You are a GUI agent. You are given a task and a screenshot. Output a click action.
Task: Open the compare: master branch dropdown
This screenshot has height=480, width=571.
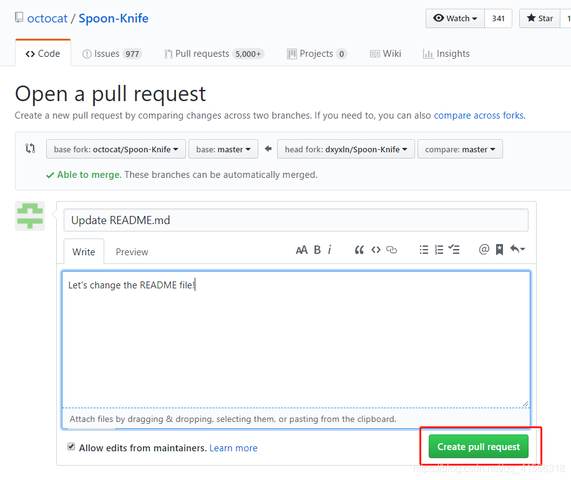pyautogui.click(x=460, y=149)
